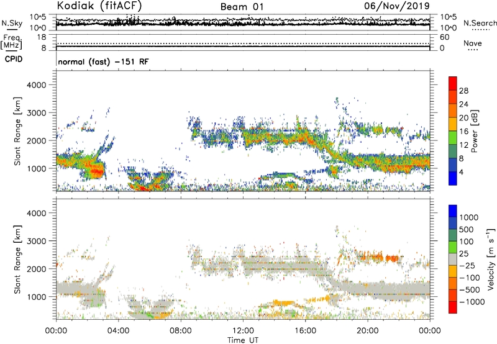Click the 'Power [dB]' color bar label
The width and height of the screenshot is (497, 344).
[475, 131]
